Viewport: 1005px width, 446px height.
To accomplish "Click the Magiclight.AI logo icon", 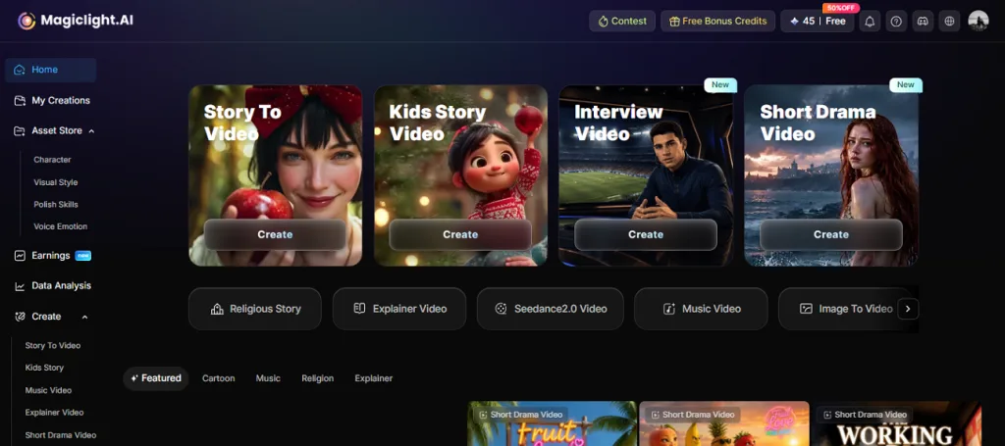I will click(x=26, y=21).
